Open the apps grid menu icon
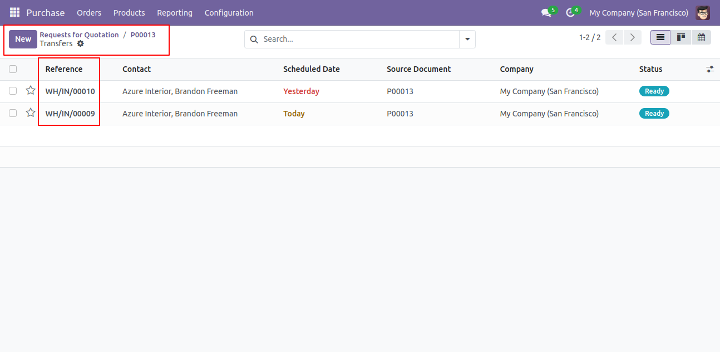Image resolution: width=720 pixels, height=352 pixels. pos(14,12)
